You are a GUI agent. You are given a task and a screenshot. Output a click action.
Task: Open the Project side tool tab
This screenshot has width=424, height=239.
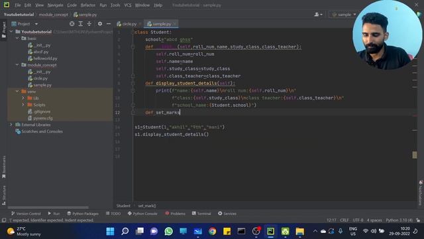[4, 30]
